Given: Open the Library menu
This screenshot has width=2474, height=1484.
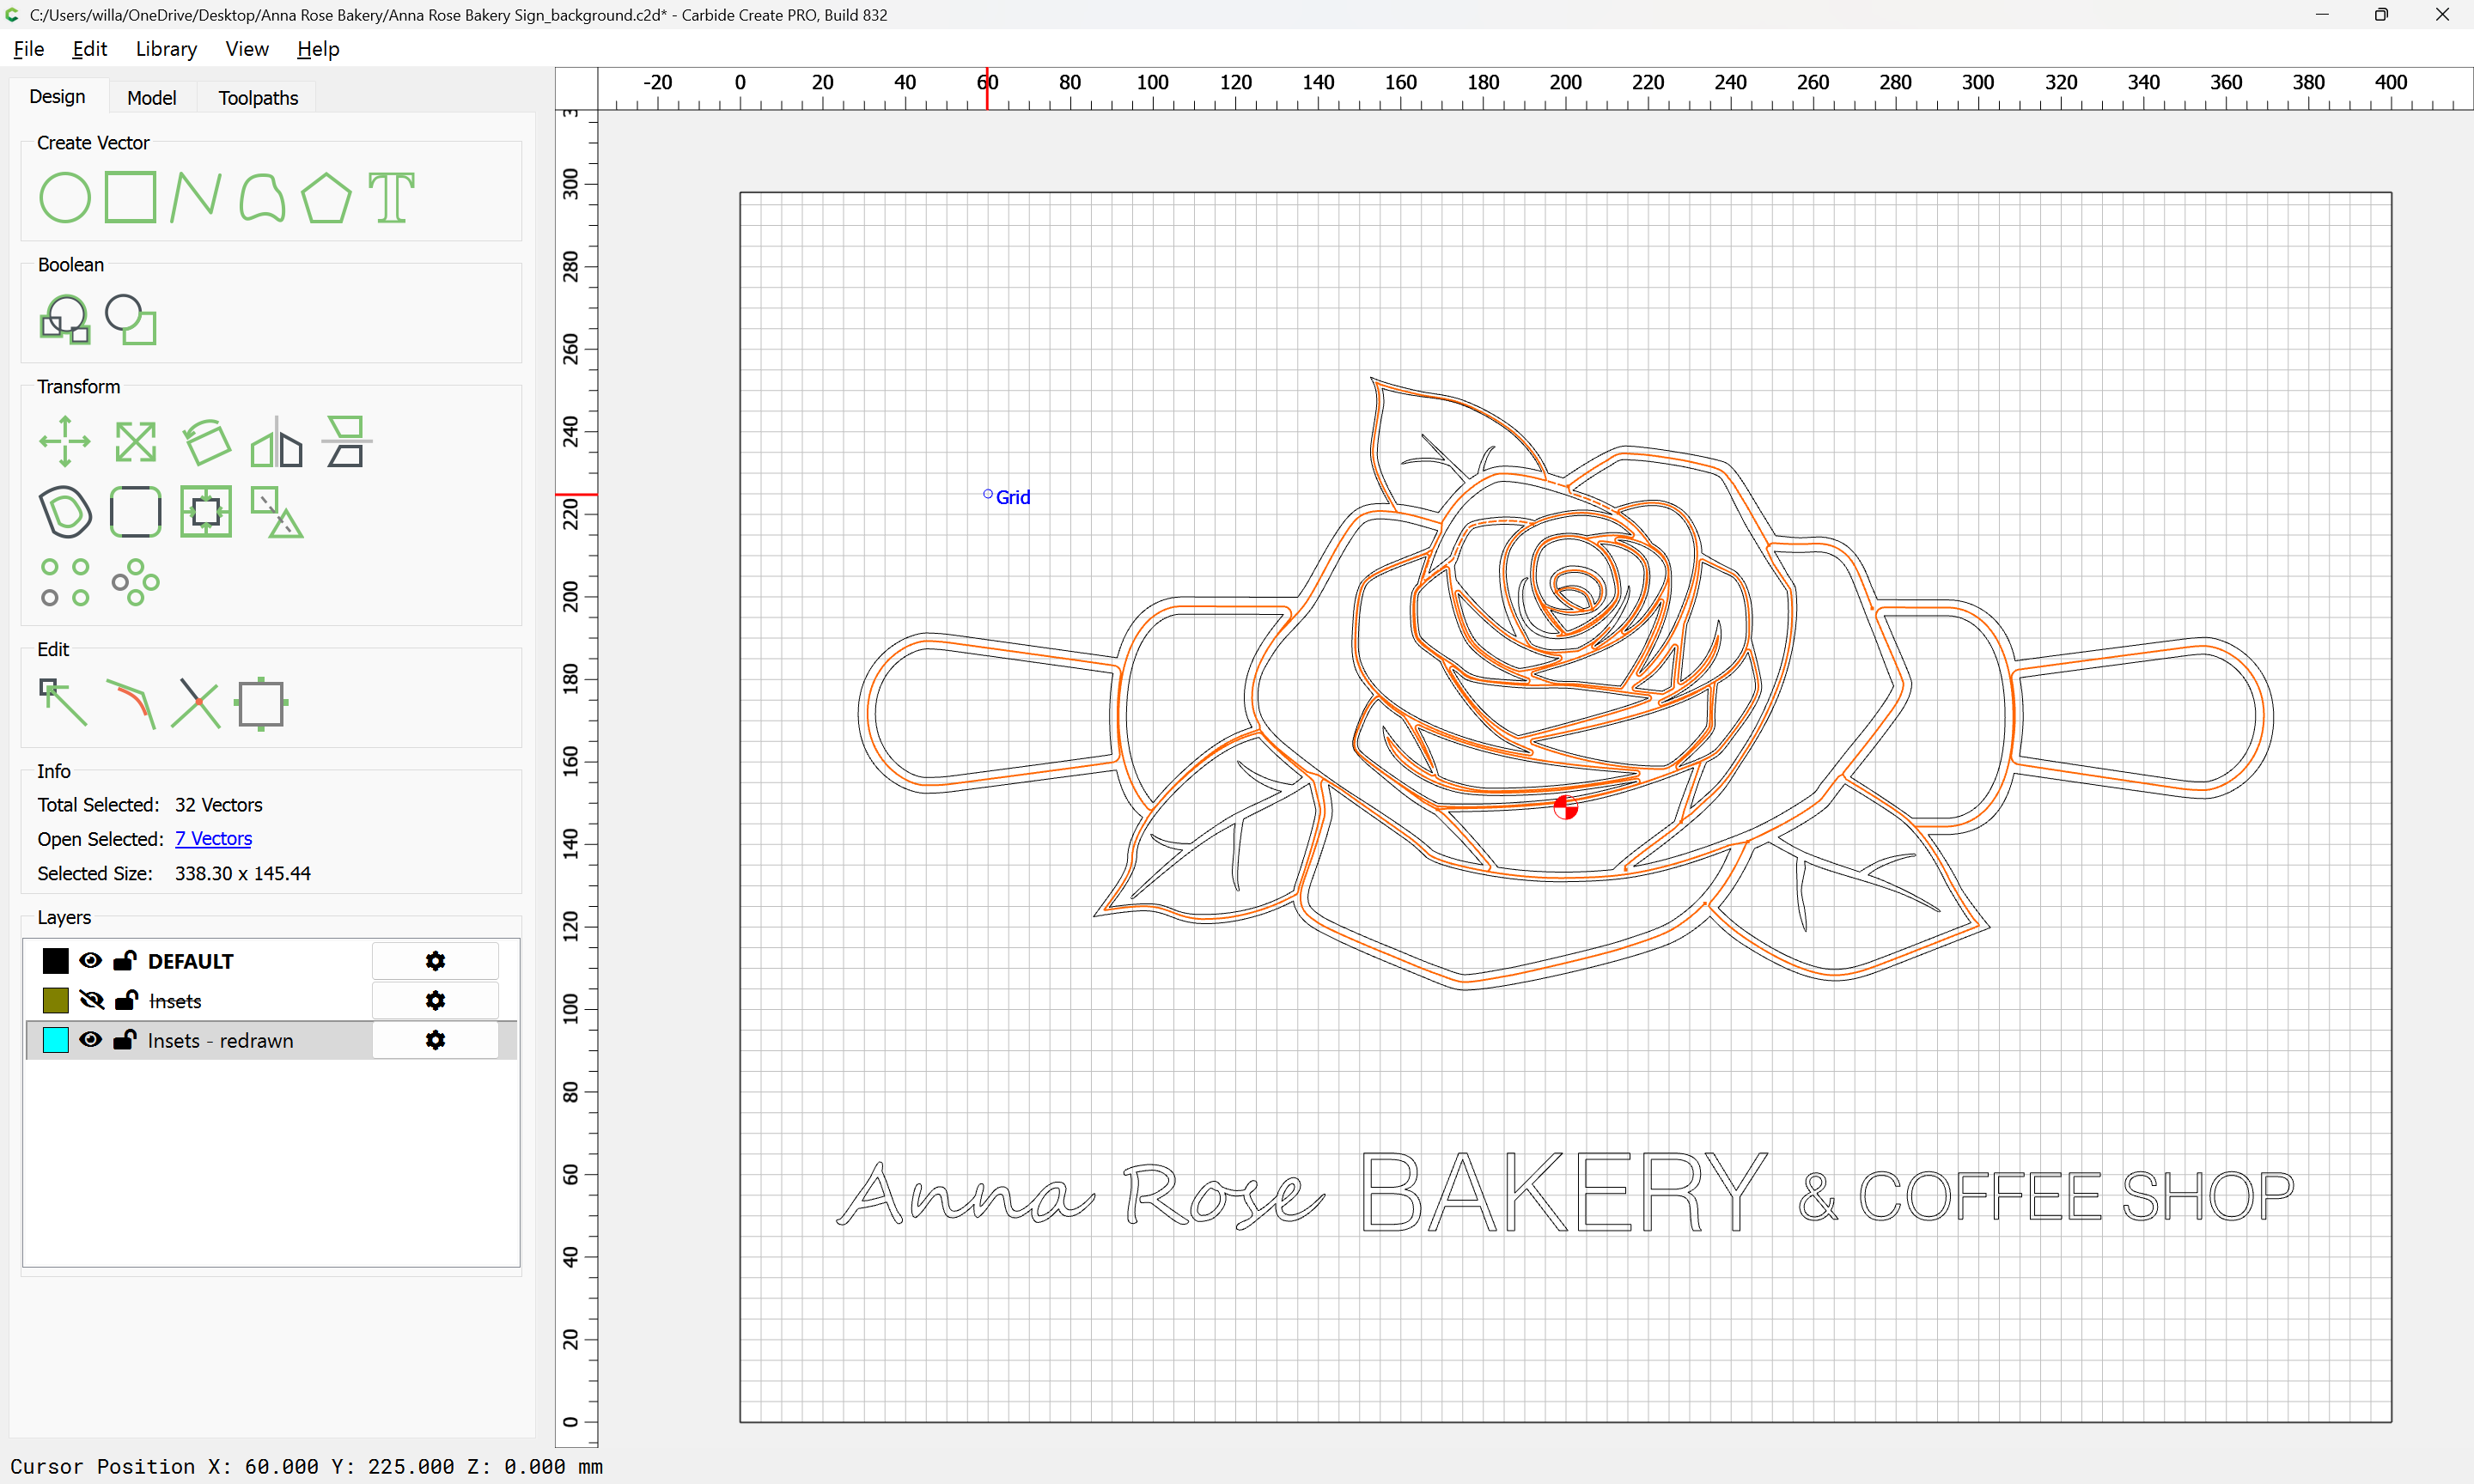Looking at the screenshot, I should (166, 49).
